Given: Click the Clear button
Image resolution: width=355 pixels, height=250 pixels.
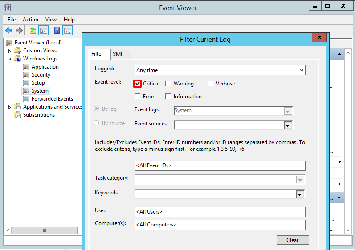Looking at the screenshot, I should coord(293,240).
